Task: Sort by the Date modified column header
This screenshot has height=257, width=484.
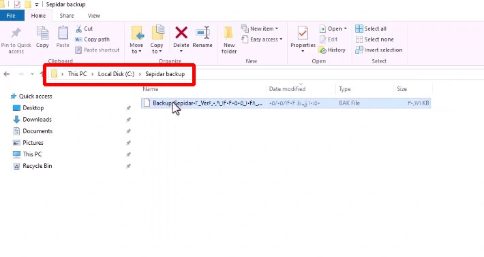Action: point(287,89)
